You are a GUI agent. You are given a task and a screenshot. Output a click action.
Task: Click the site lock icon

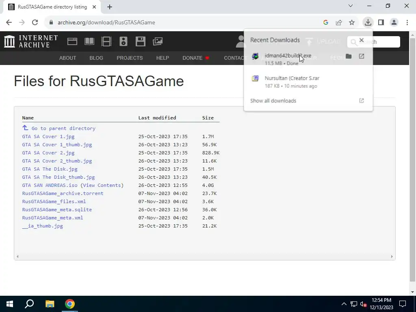(51, 22)
